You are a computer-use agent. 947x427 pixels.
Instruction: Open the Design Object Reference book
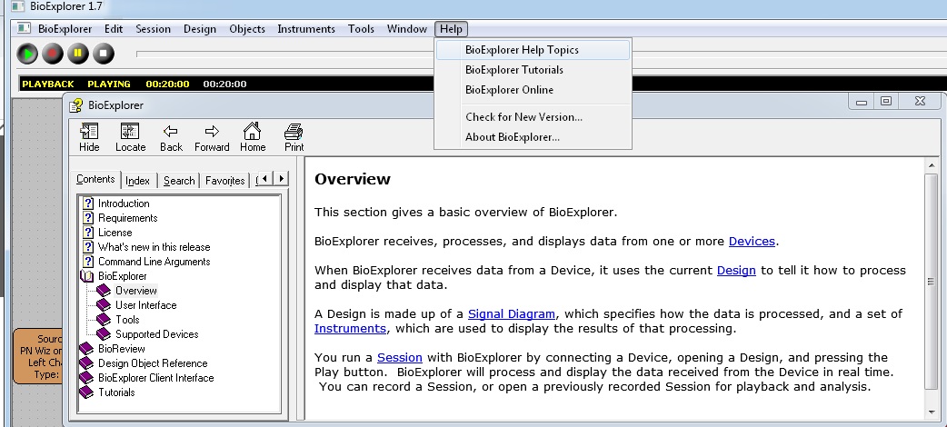(x=152, y=363)
